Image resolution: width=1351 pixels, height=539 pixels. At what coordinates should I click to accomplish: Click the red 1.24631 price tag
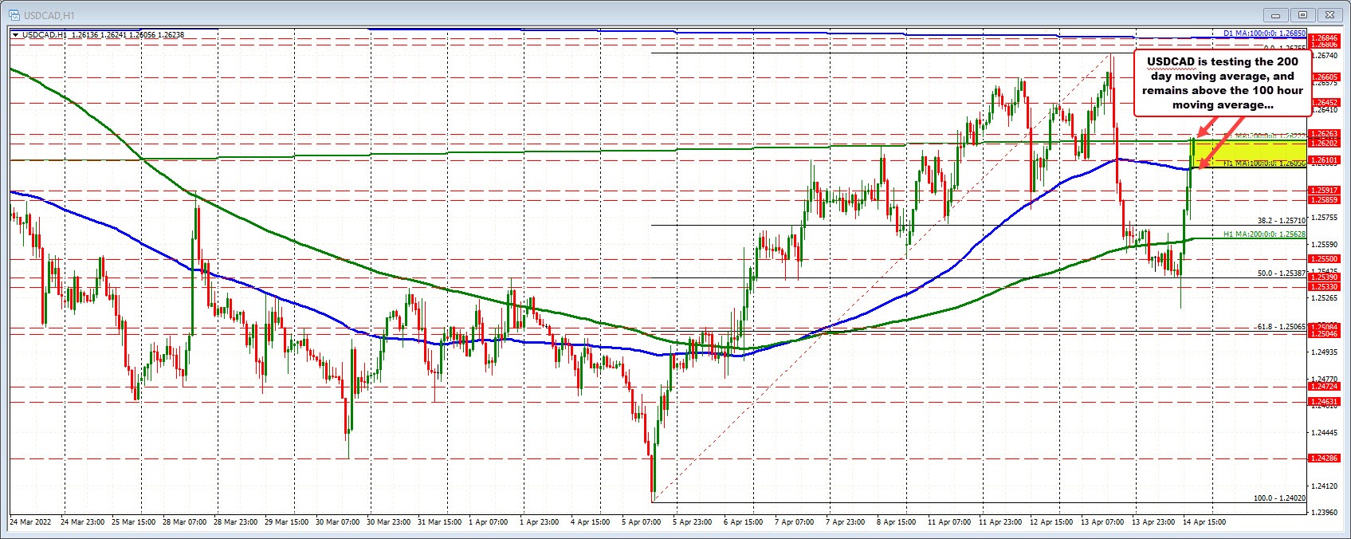coord(1323,402)
